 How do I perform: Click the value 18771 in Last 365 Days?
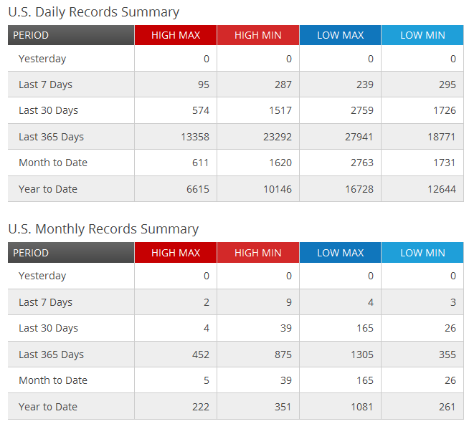442,137
